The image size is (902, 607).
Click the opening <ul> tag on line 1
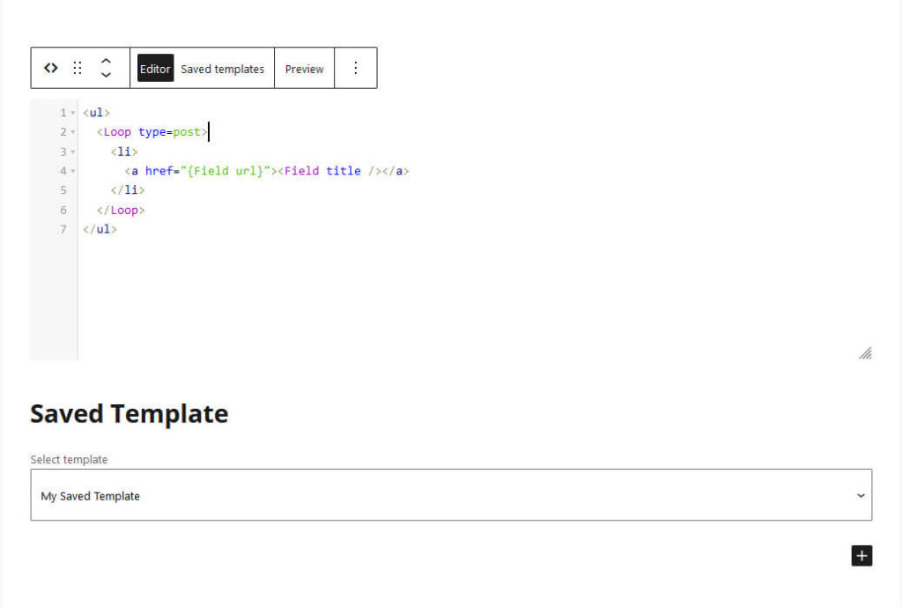coord(96,112)
